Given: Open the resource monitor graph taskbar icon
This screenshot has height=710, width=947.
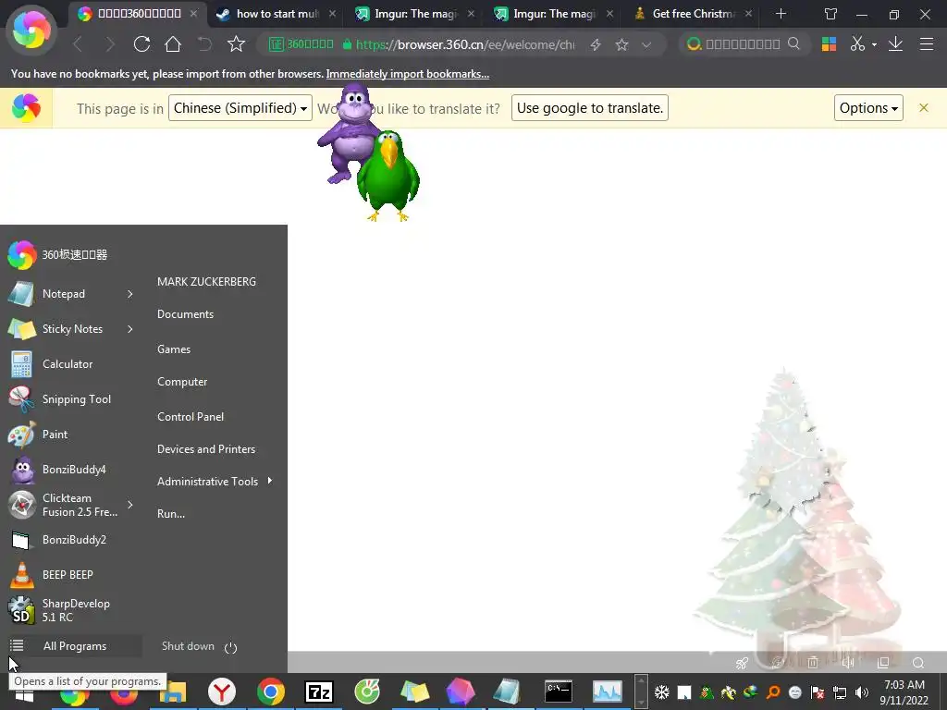Looking at the screenshot, I should 607,692.
